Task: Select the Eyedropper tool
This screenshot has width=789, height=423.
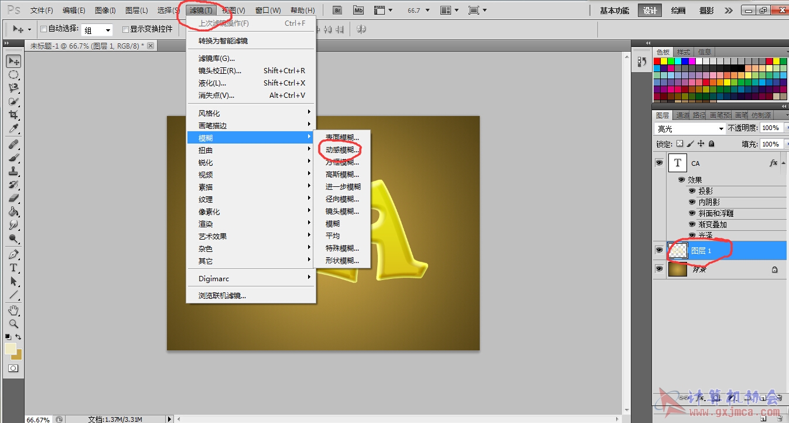Action: pos(13,129)
